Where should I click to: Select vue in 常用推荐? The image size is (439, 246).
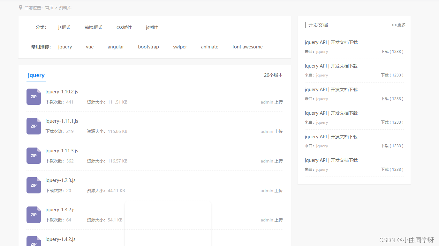pos(90,47)
